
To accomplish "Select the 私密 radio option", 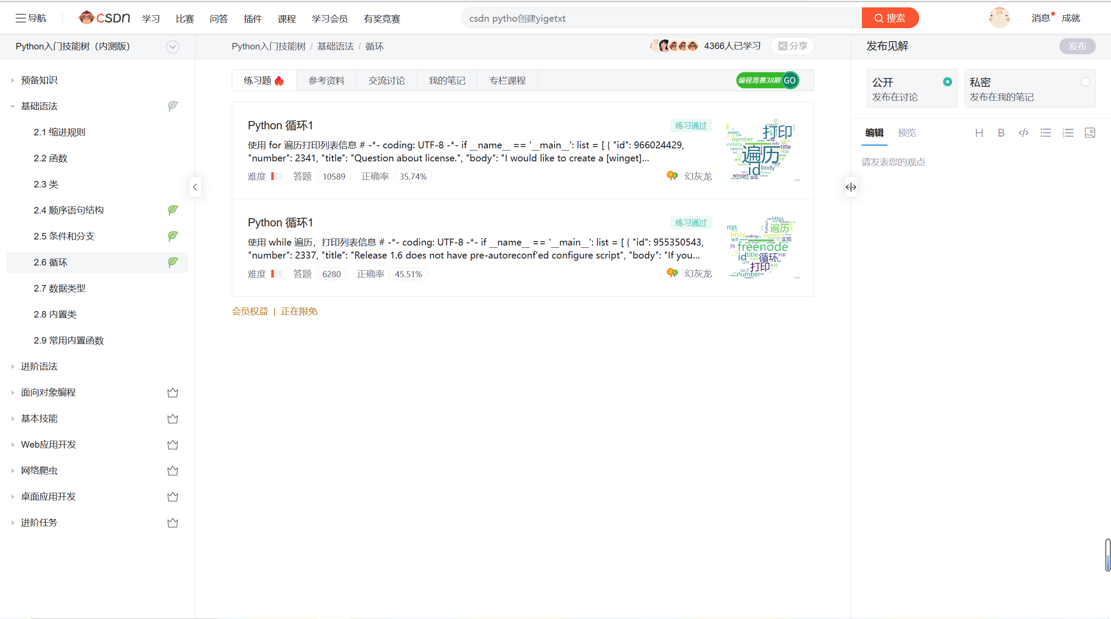I will coord(1085,82).
